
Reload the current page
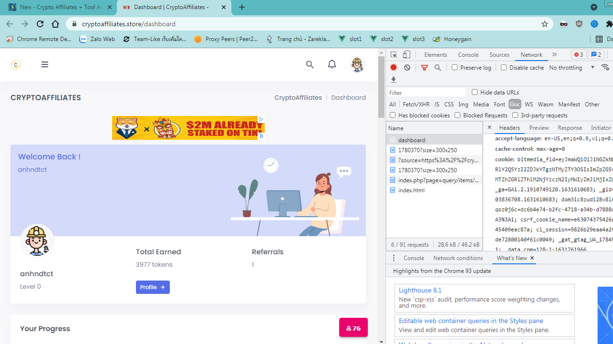(40, 24)
